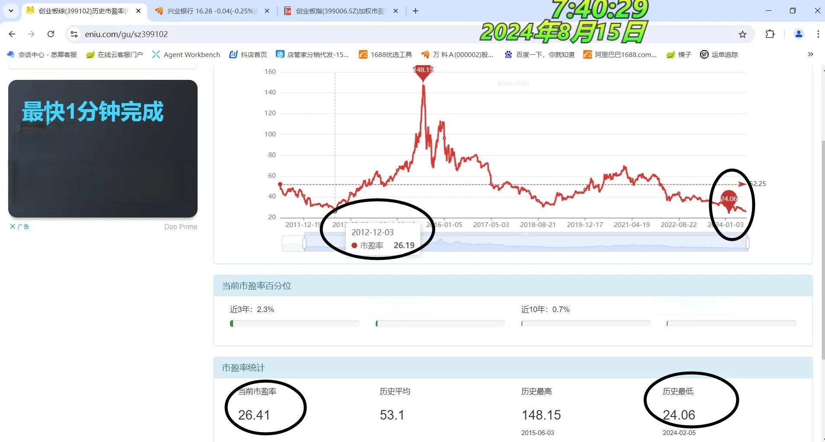Expand the bookmarks overflow chevron
This screenshot has height=442, width=825.
click(810, 54)
